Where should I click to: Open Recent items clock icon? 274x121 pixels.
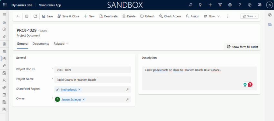tap(5, 29)
